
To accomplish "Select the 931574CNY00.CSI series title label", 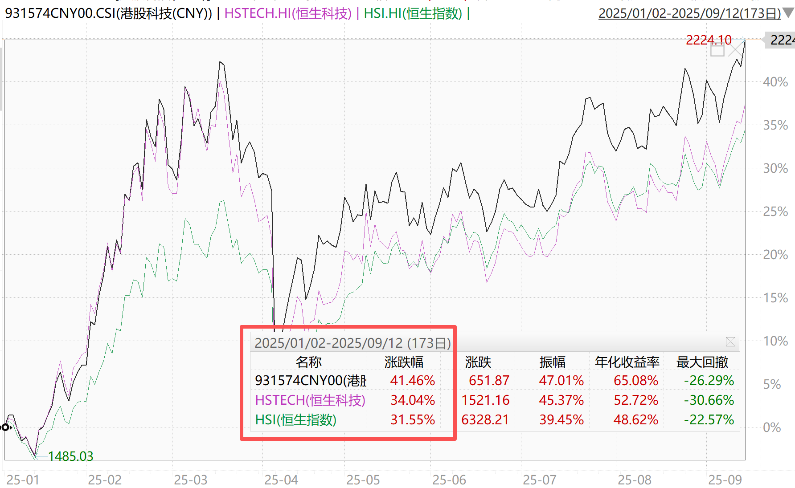I will (108, 13).
